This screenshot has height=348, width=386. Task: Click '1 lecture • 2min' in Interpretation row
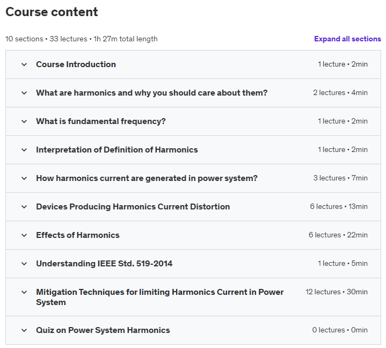pos(343,149)
